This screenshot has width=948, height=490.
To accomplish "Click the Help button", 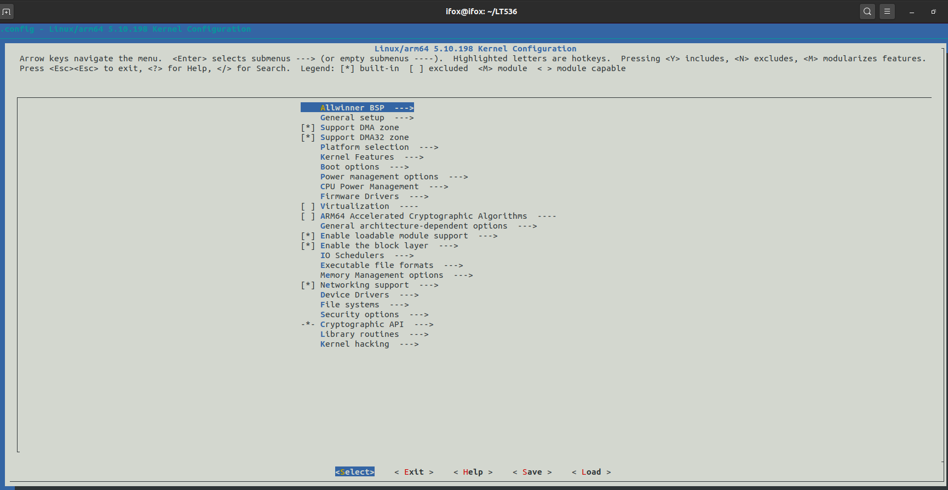I will tap(473, 472).
